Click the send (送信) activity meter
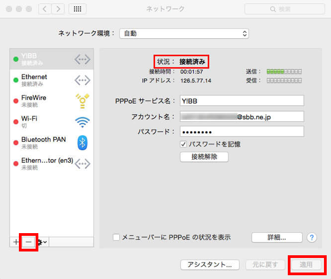The image size is (331, 279). point(284,72)
